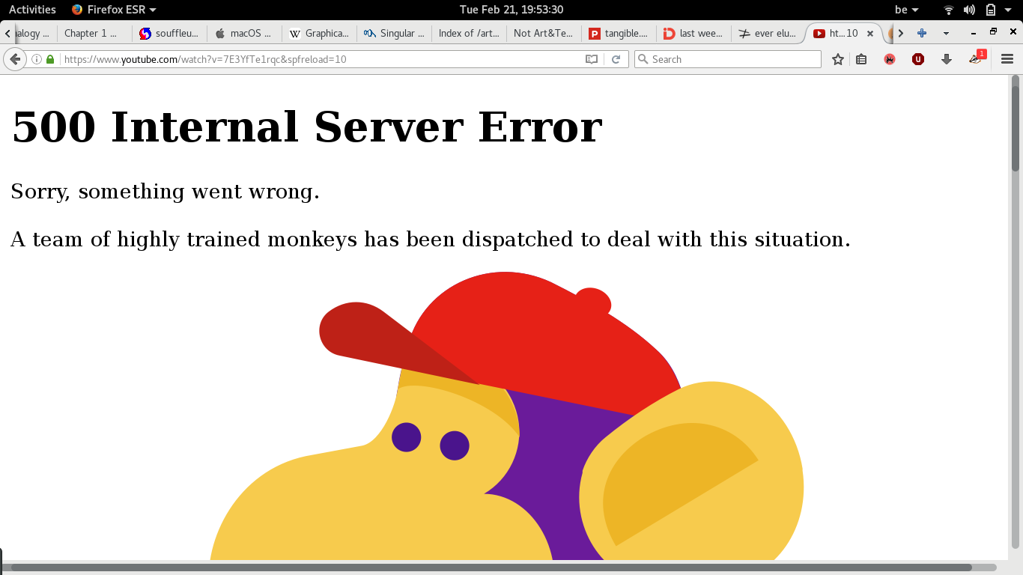Bookmark this page with the star icon
Viewport: 1023px width, 575px height.
click(x=837, y=59)
